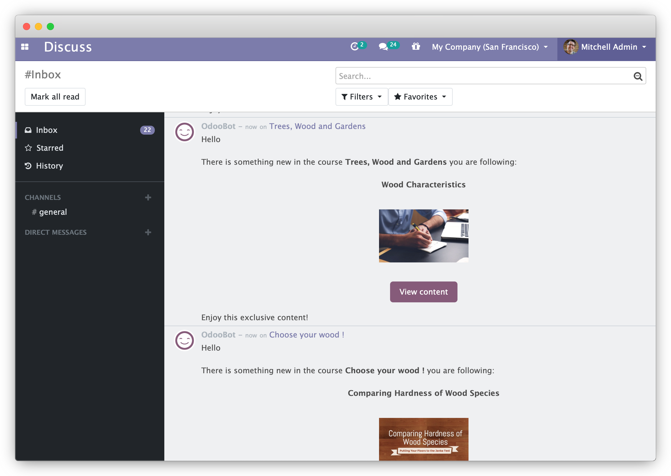The height and width of the screenshot is (476, 671).
Task: Click OdooBot avatar on first message
Action: pos(184,132)
